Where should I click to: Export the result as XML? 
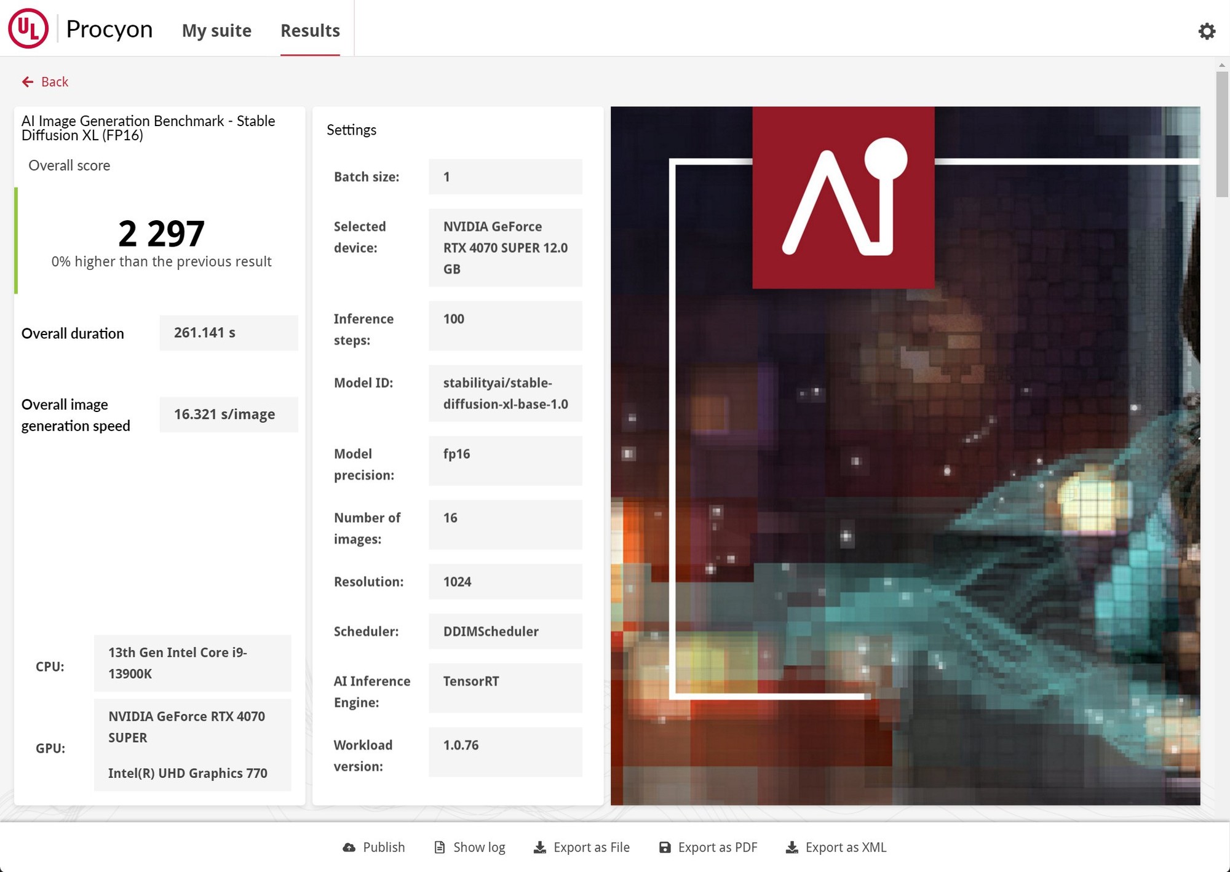(x=836, y=847)
